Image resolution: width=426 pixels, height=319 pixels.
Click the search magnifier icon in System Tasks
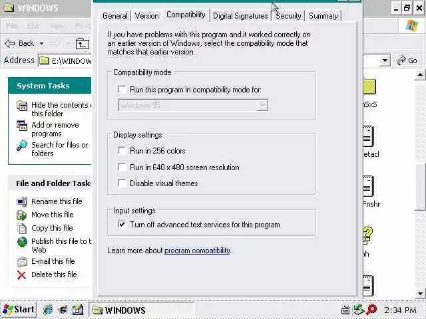point(22,146)
